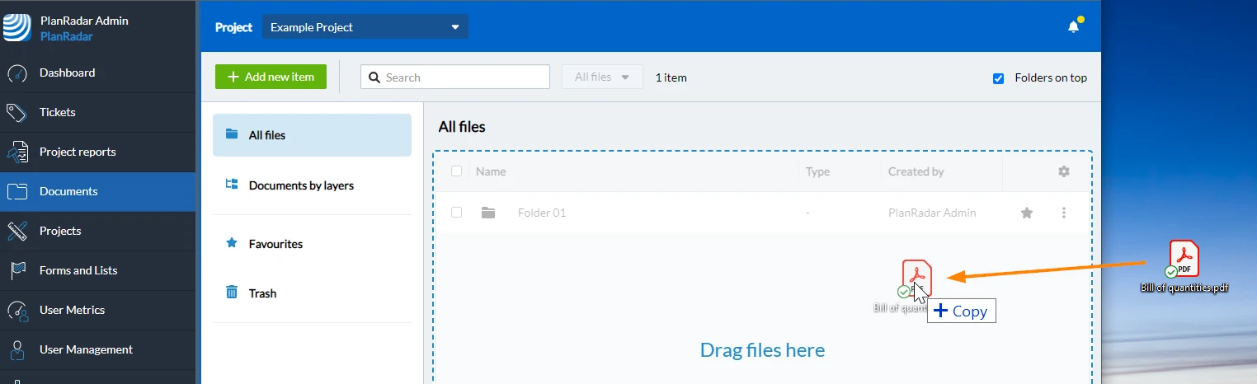This screenshot has height=384, width=1257.
Task: Open Forms and Lists section
Action: click(x=98, y=270)
